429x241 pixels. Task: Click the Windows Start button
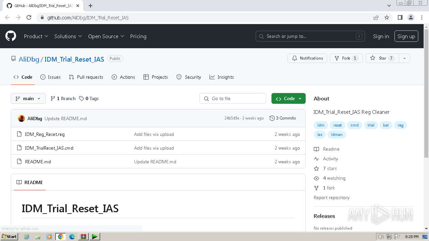pyautogui.click(x=9, y=237)
